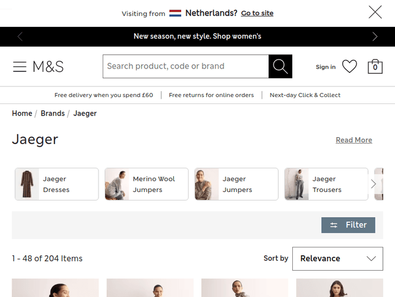Expand the Read More description
This screenshot has height=297, width=395.
(x=354, y=140)
